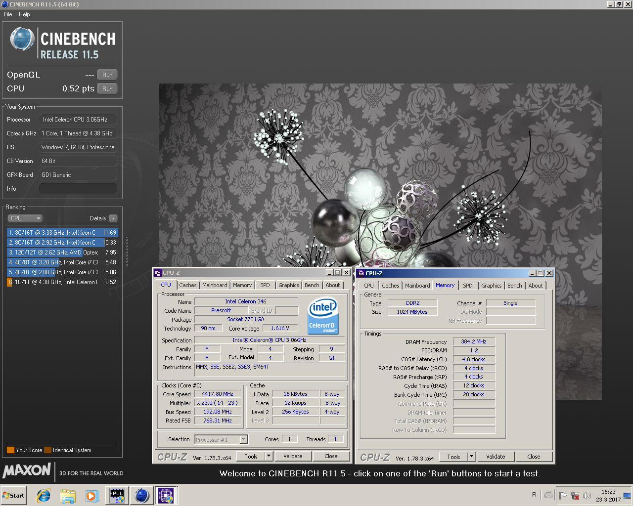Open Windows Media Player taskbar icon
Viewport: 633px width, 506px height.
(x=91, y=496)
